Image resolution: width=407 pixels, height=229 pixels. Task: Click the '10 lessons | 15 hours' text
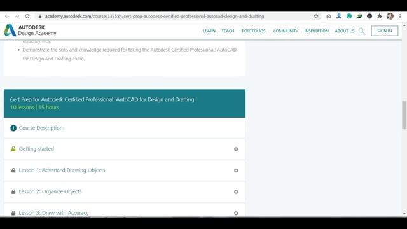pos(34,108)
